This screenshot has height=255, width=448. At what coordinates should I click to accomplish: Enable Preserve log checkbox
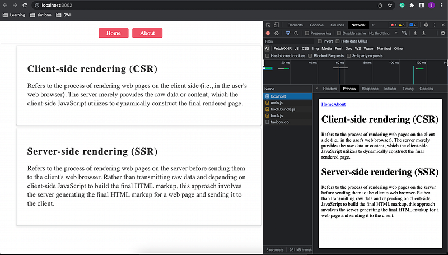click(307, 33)
